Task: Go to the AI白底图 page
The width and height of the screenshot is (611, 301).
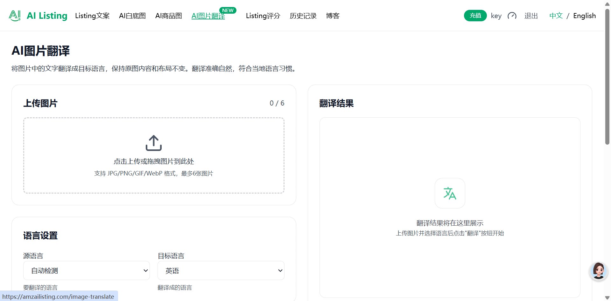Action: (132, 16)
